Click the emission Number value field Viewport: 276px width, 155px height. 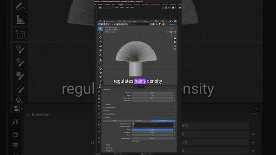tap(152, 93)
